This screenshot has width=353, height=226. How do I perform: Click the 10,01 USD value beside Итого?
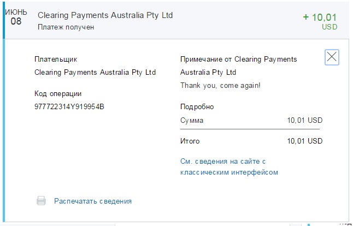point(304,141)
